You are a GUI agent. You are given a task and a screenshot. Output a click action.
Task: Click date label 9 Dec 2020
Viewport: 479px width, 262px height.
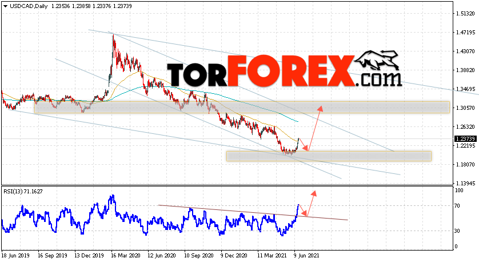pyautogui.click(x=233, y=256)
